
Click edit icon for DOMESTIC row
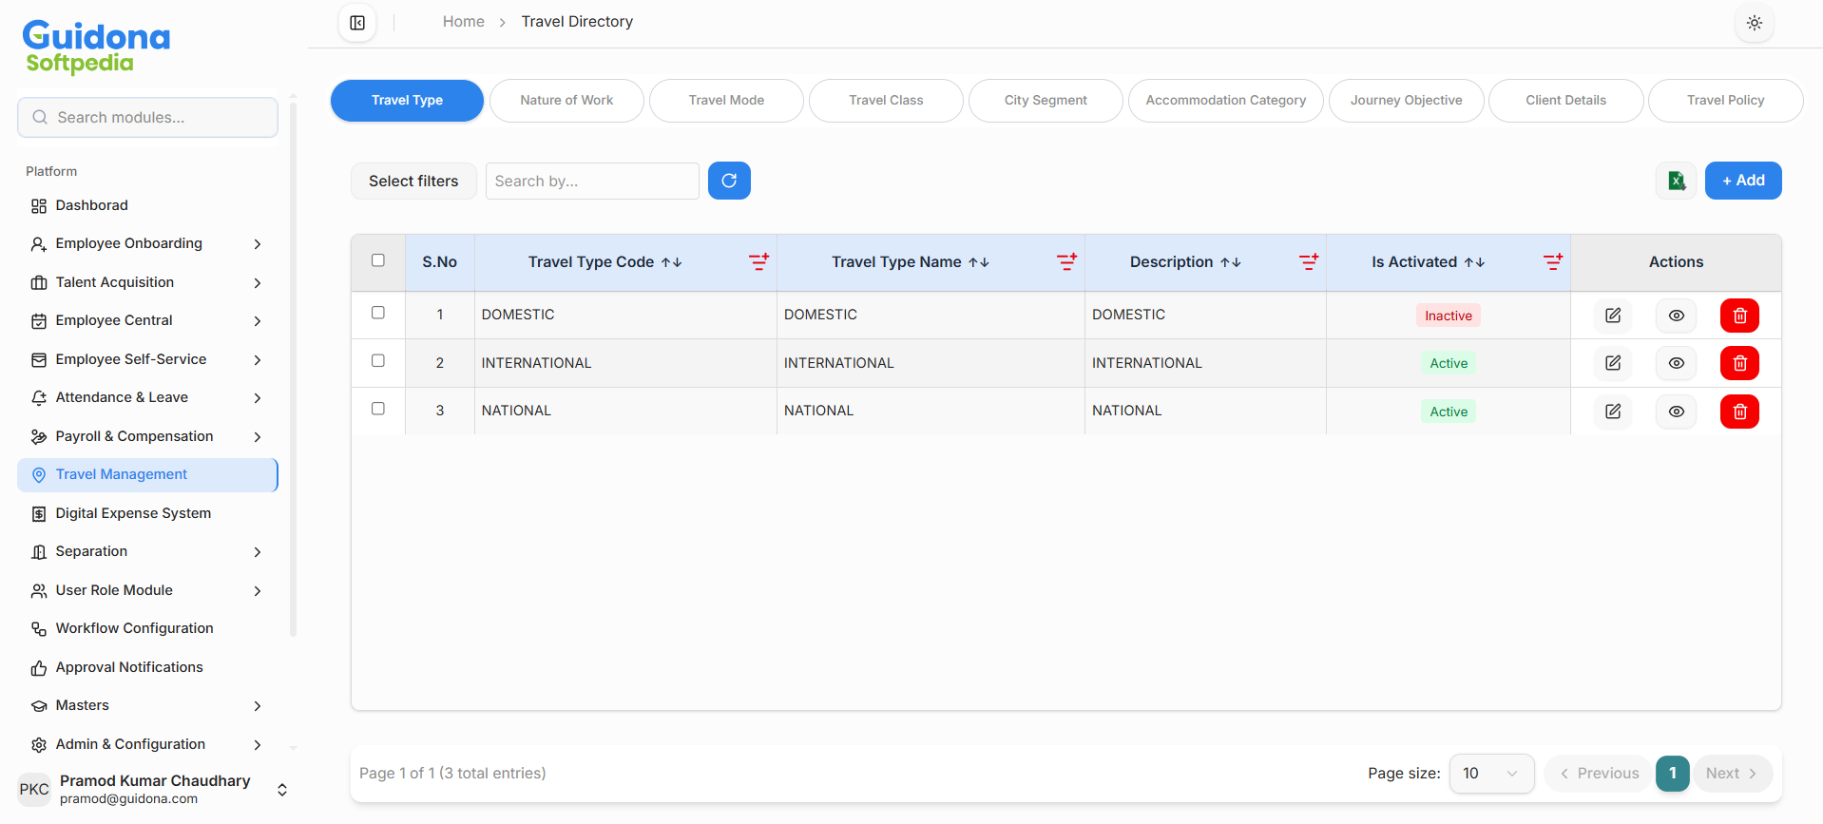coord(1613,316)
